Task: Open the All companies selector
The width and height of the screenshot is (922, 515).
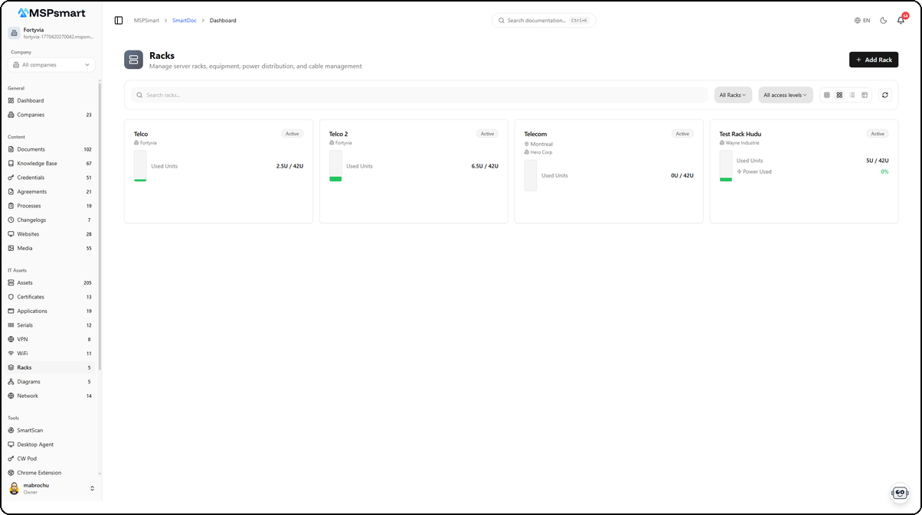Action: pyautogui.click(x=50, y=64)
